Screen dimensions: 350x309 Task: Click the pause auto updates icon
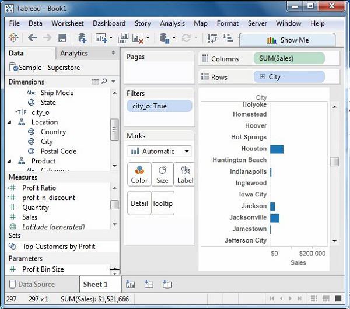click(x=164, y=38)
